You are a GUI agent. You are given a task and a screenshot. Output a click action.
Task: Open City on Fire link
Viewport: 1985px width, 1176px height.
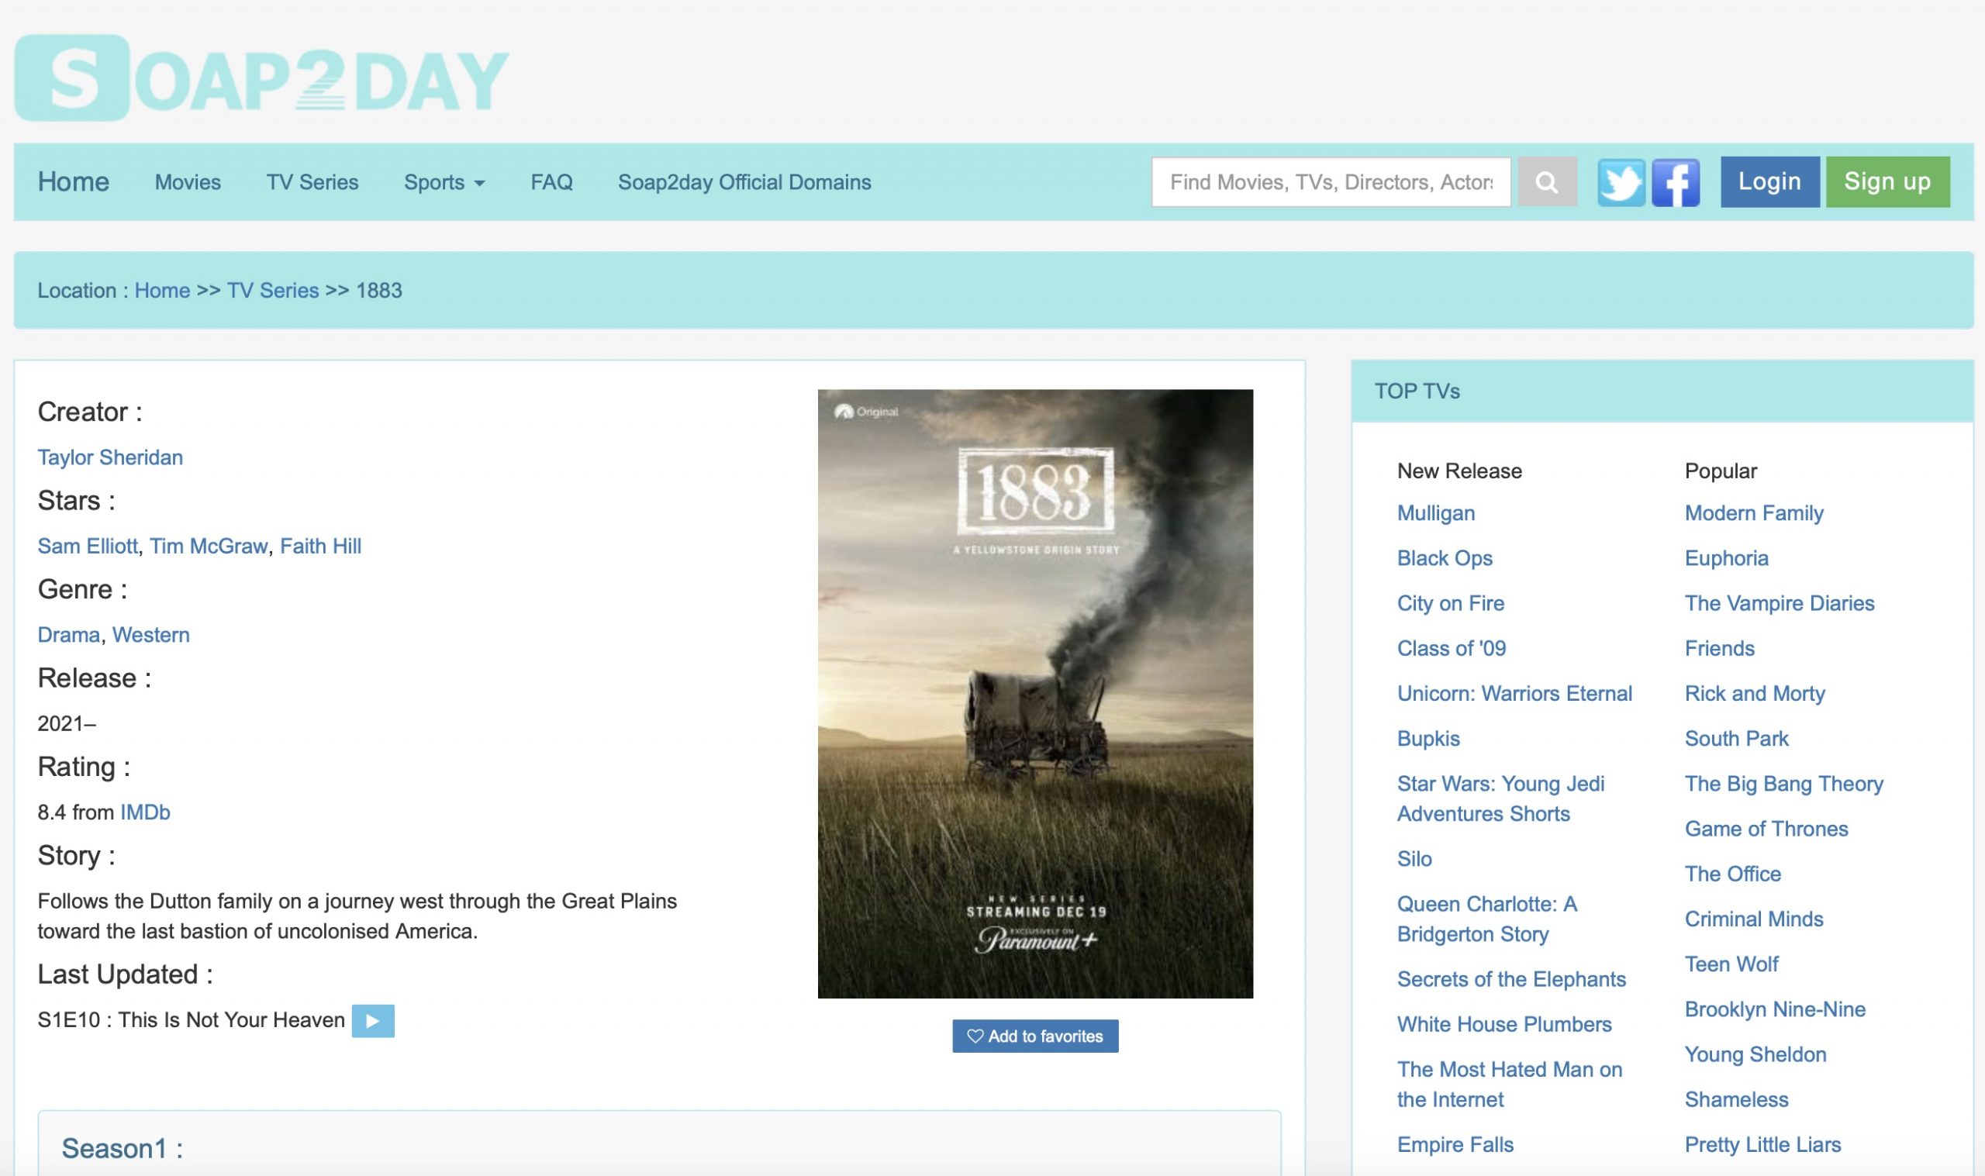pyautogui.click(x=1450, y=604)
